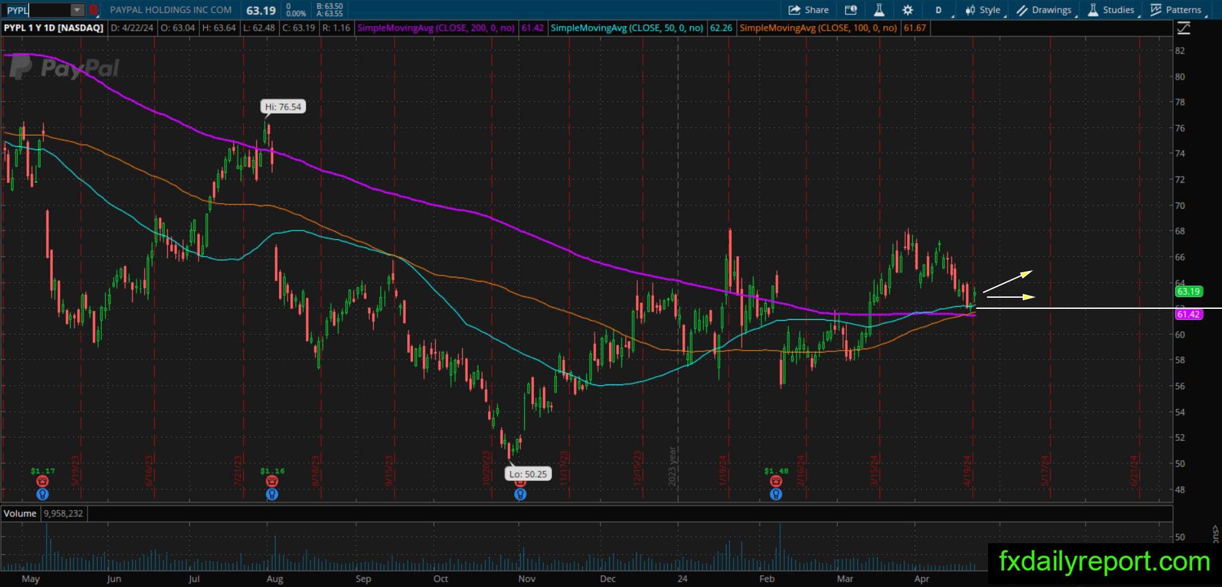Click the 5/17/24 expiration date marker
This screenshot has height=587, width=1222.
[x=1045, y=471]
